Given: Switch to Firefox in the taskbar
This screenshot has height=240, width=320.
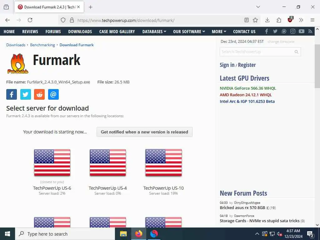Looking at the screenshot, I should [138, 234].
